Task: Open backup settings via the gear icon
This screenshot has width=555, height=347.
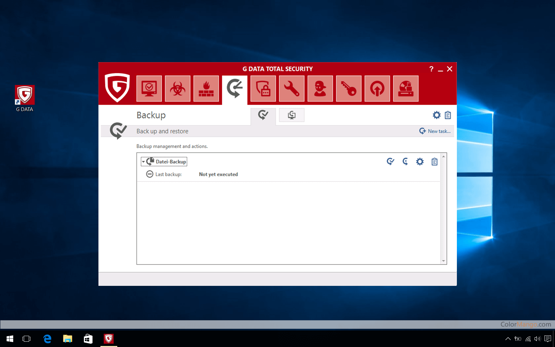Action: [436, 115]
